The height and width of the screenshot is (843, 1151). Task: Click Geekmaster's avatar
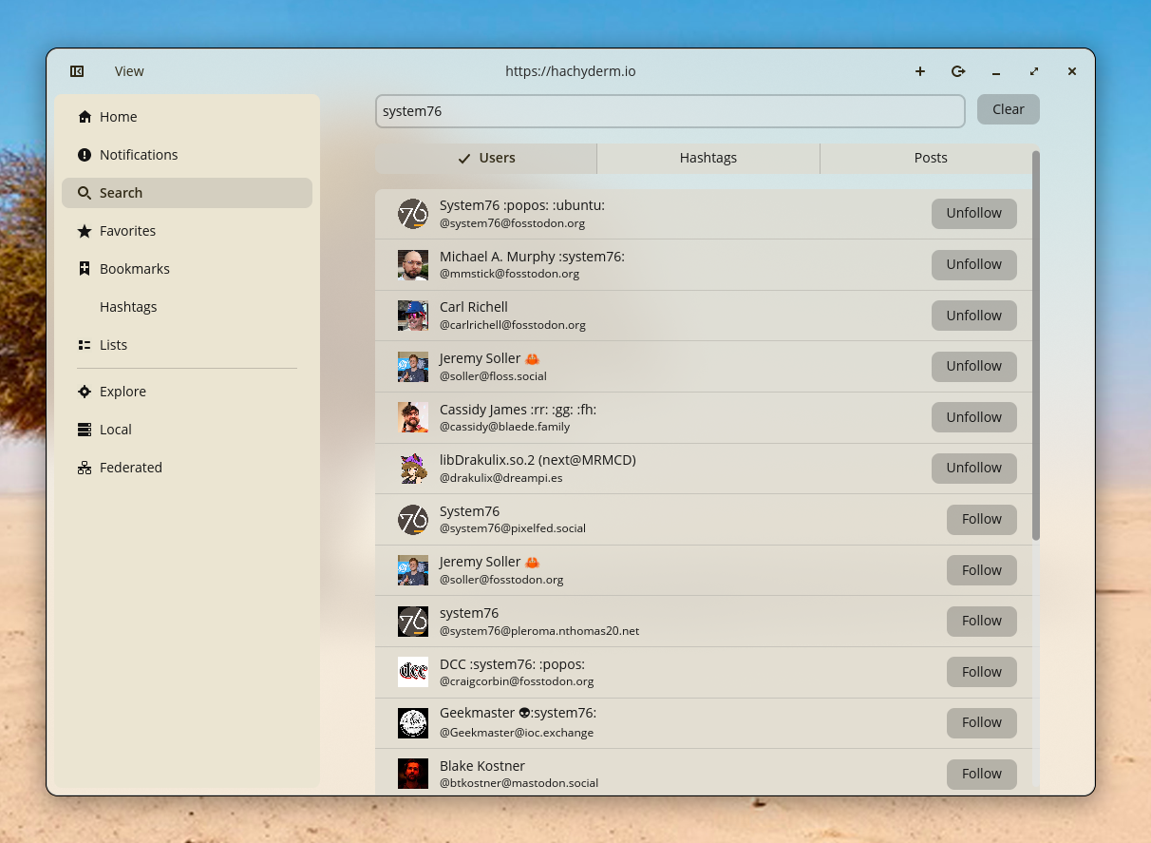(413, 723)
